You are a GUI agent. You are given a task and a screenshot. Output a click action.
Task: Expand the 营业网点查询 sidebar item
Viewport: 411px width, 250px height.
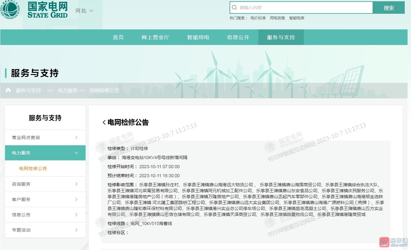click(45, 137)
